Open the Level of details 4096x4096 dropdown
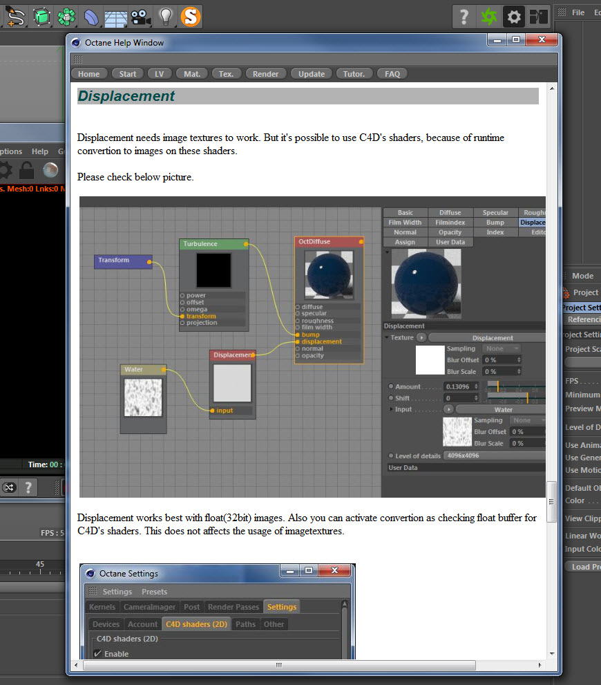Image resolution: width=601 pixels, height=685 pixels. pos(495,456)
